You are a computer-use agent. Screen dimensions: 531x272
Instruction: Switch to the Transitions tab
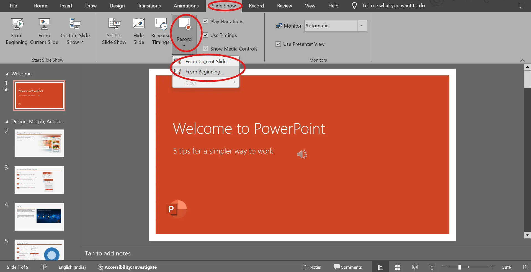tap(149, 6)
